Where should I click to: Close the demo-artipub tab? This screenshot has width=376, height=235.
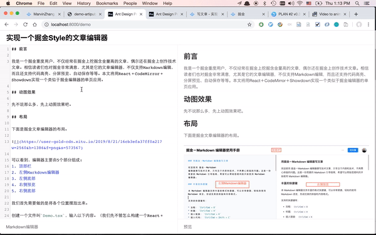click(x=100, y=14)
